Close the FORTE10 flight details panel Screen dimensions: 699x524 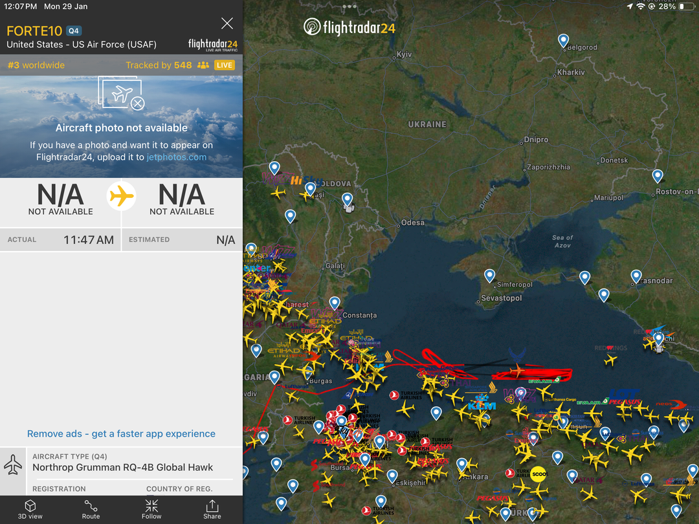pos(227,23)
